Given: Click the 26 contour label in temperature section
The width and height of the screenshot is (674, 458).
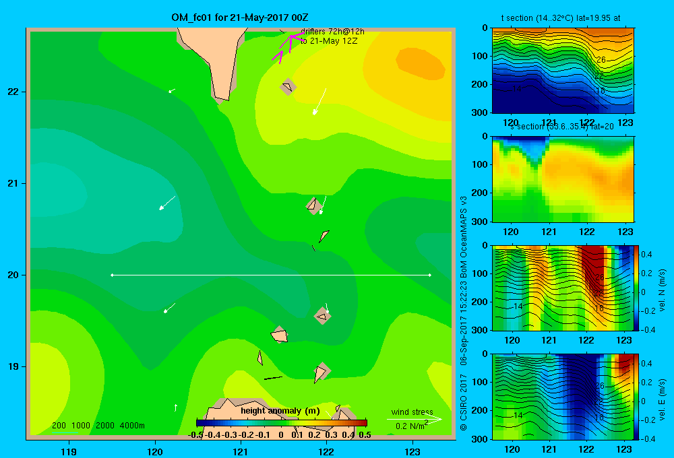Looking at the screenshot, I should 601,60.
